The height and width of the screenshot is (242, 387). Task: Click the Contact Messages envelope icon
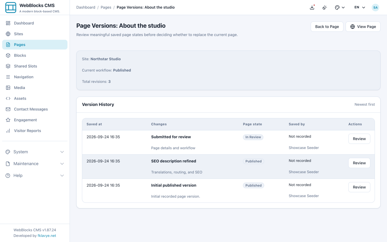8,109
